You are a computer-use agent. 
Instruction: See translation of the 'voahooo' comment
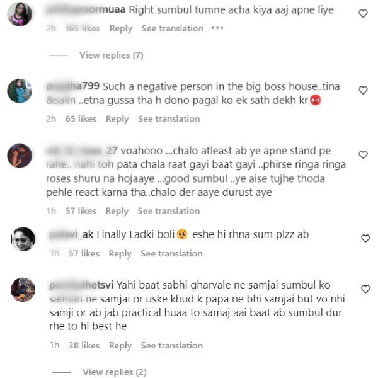169,211
